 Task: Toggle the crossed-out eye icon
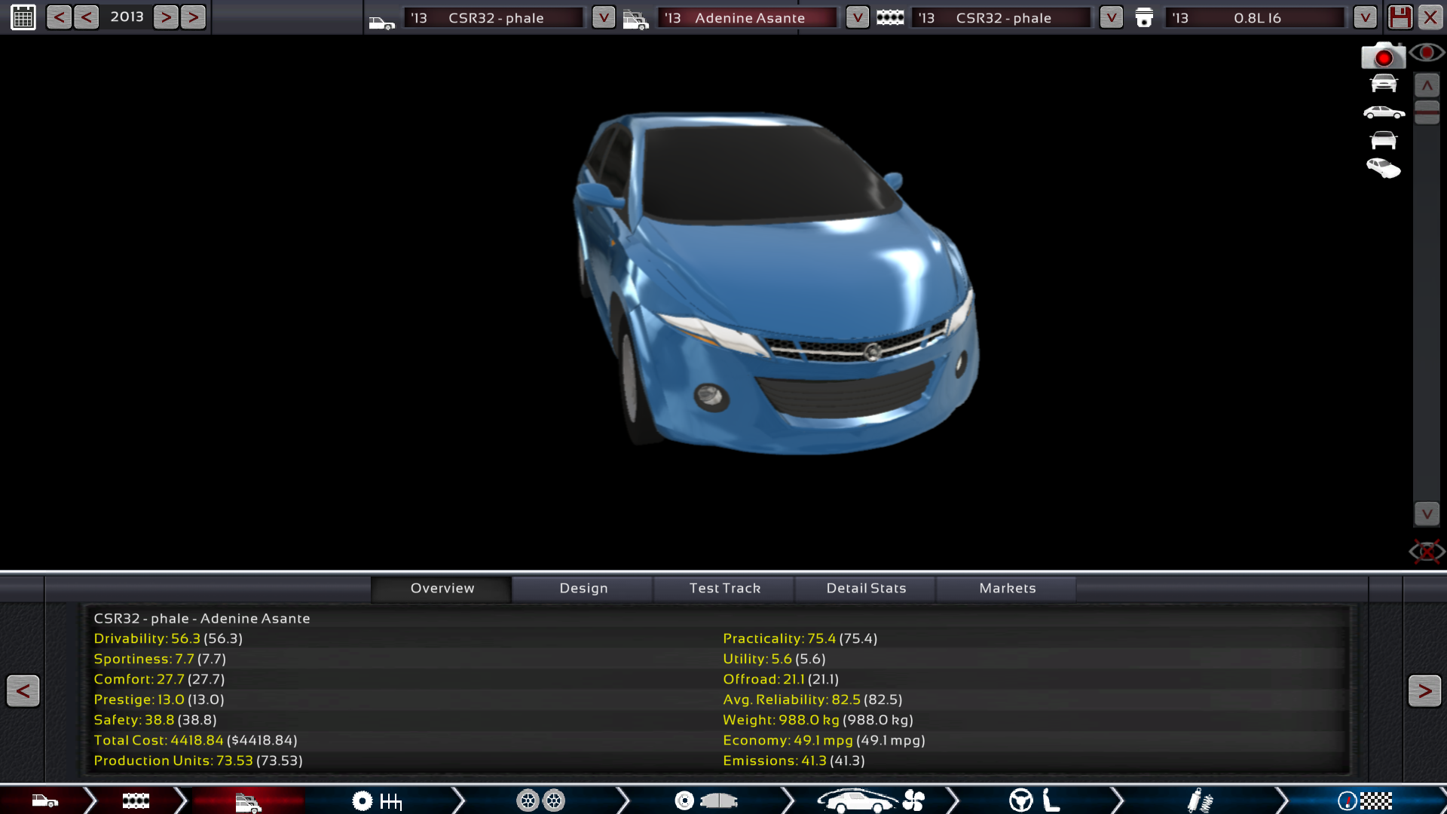(1426, 552)
